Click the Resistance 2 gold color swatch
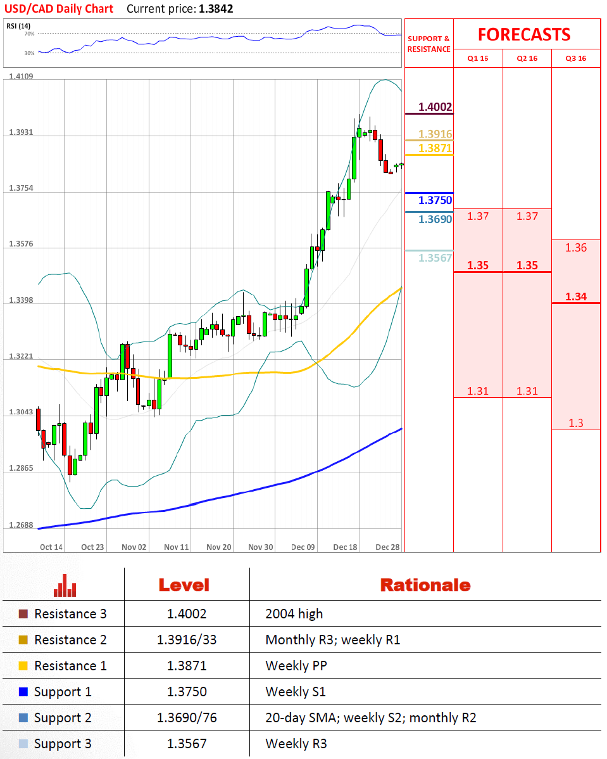Viewport: 607px width, 759px height. (23, 640)
